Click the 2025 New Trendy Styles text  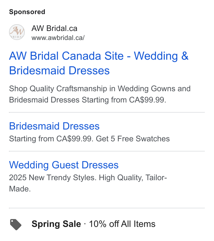(53, 178)
